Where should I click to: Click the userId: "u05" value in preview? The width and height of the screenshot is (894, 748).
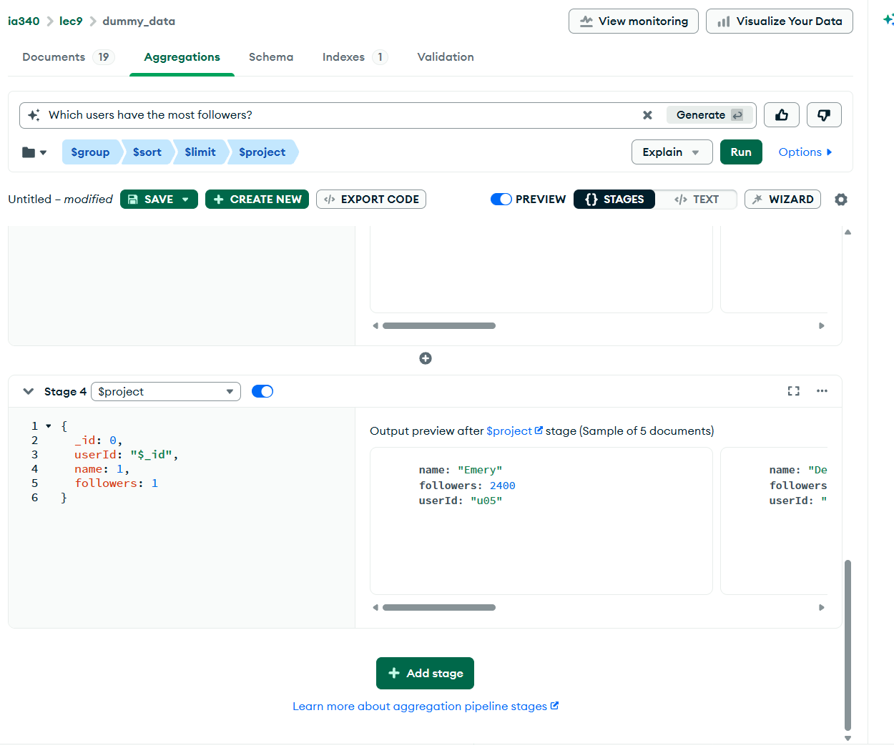[x=486, y=501]
